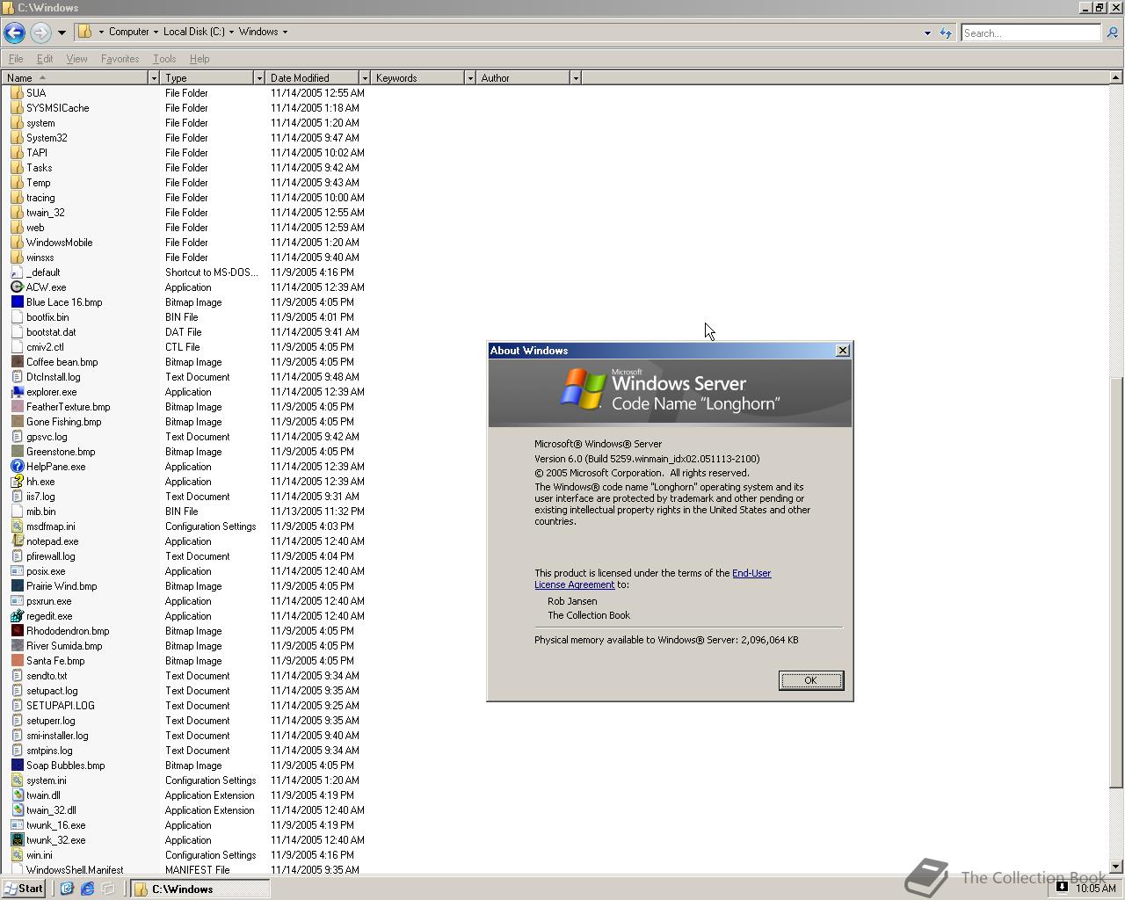
Task: Select the Coffee bean.bmp icon
Action: (17, 362)
